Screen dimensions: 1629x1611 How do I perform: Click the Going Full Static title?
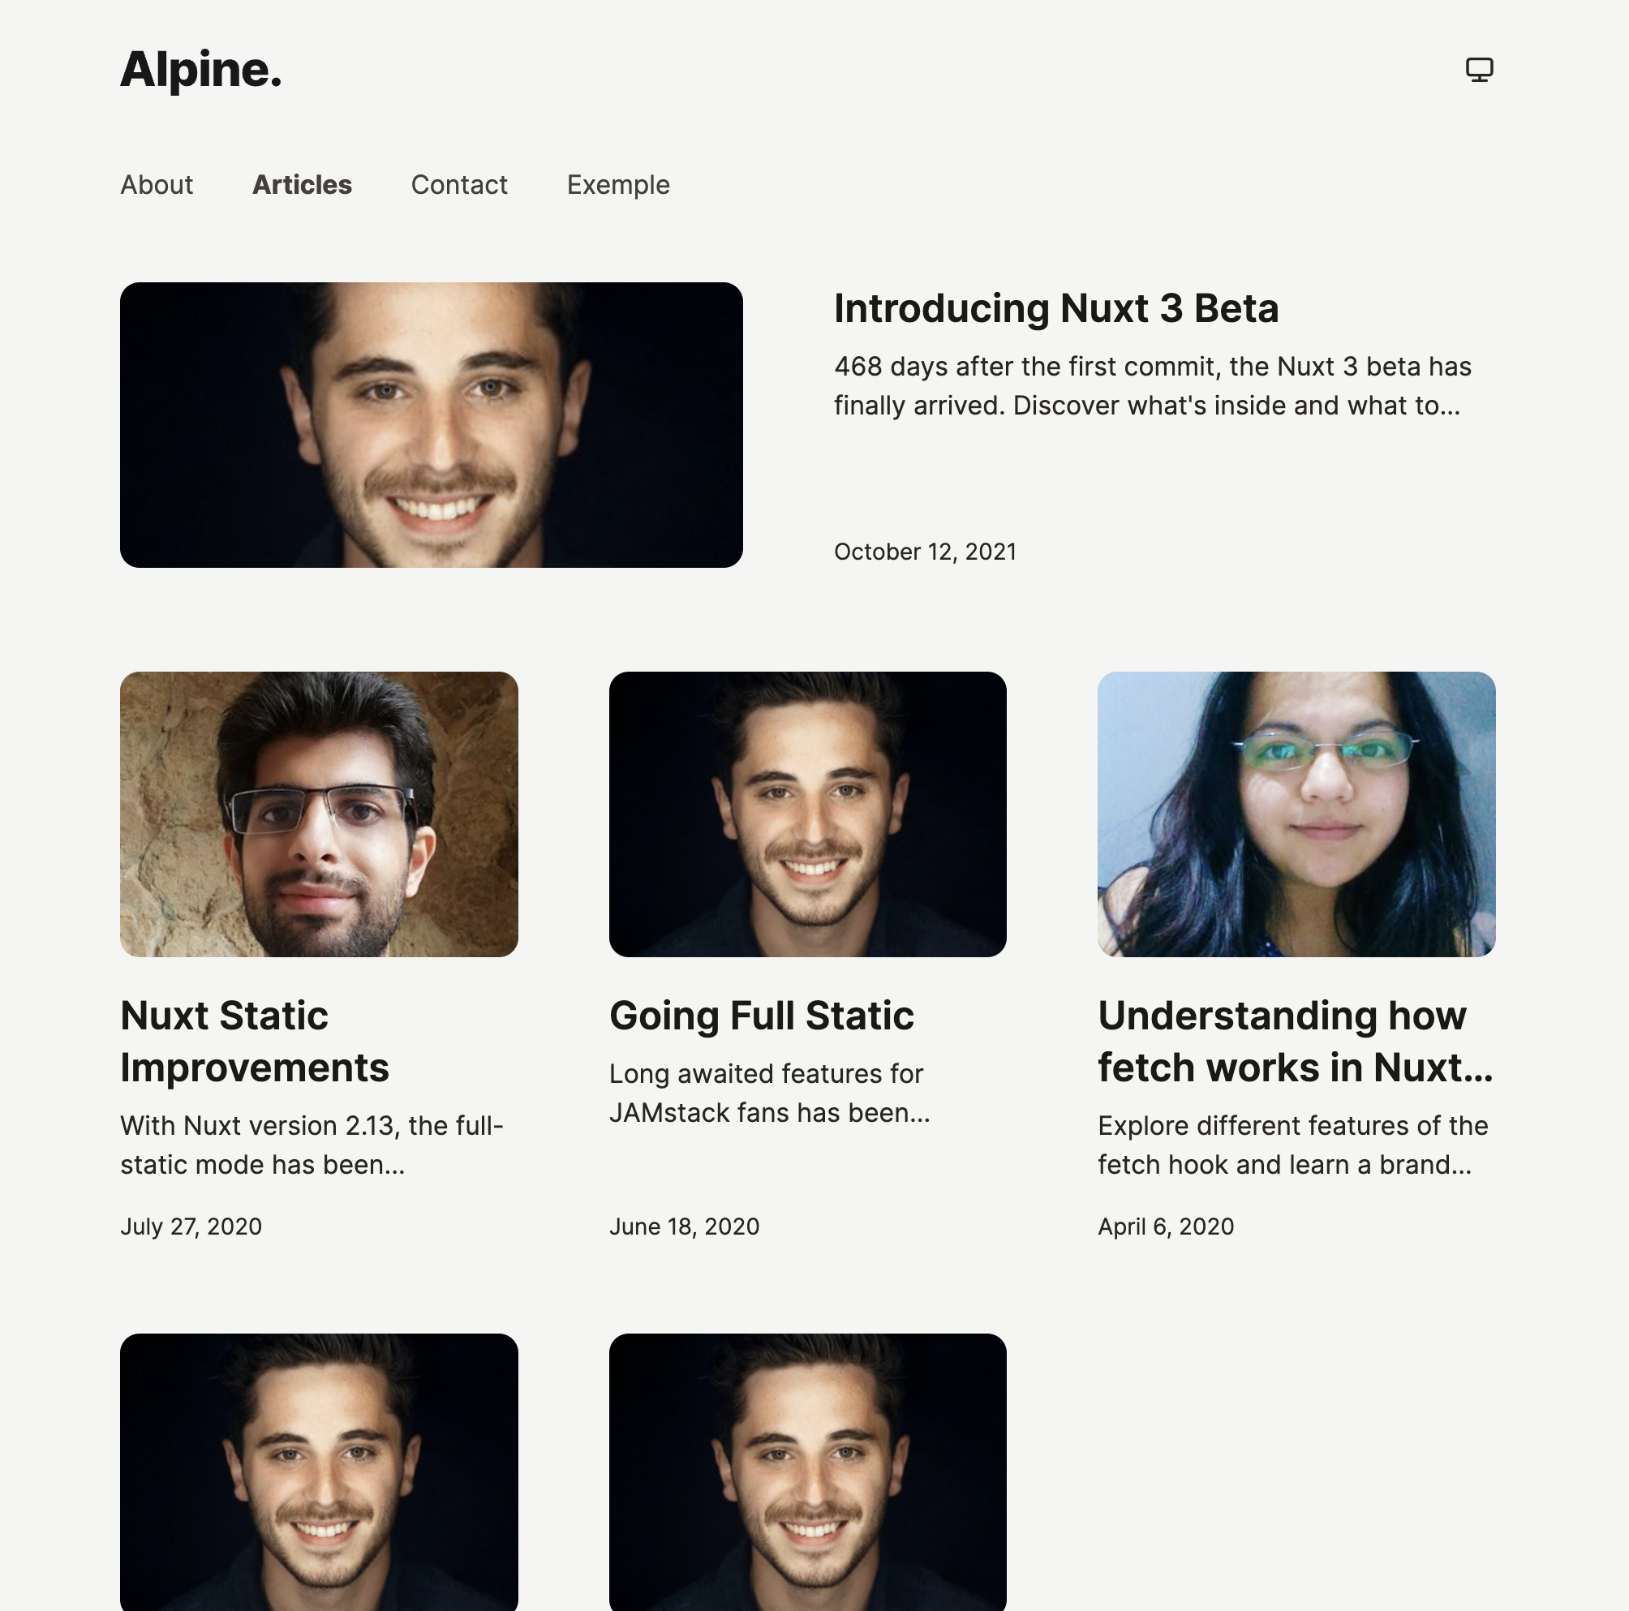tap(762, 1016)
